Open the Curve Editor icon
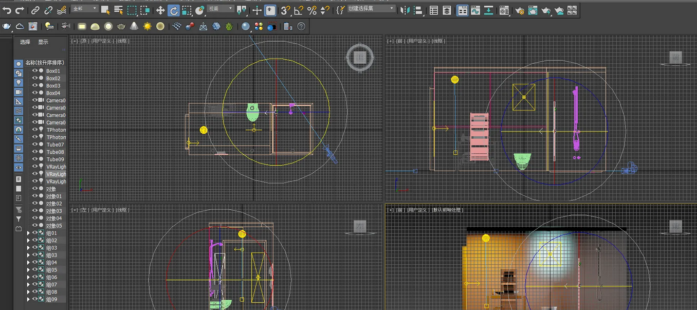This screenshot has width=697, height=310. click(476, 10)
